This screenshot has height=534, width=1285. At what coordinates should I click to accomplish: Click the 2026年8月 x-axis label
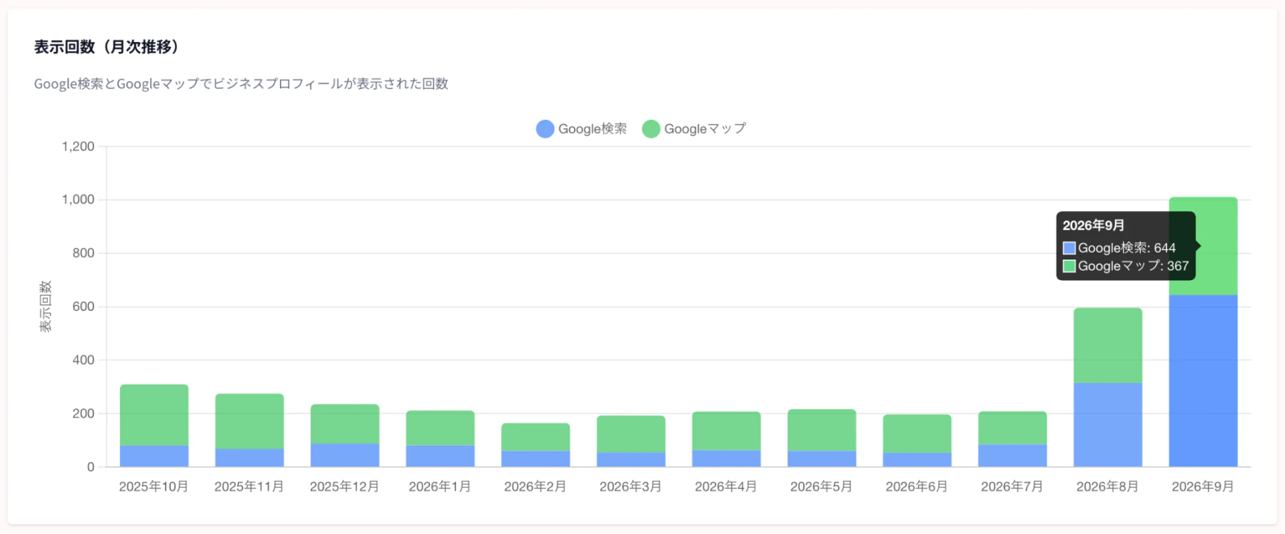pos(1107,486)
